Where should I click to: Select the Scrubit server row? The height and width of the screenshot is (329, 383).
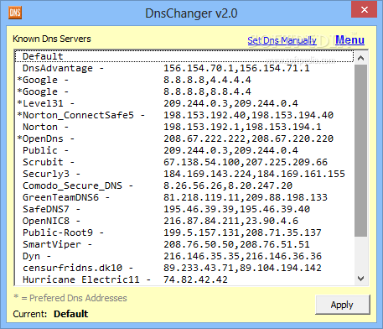pos(184,162)
